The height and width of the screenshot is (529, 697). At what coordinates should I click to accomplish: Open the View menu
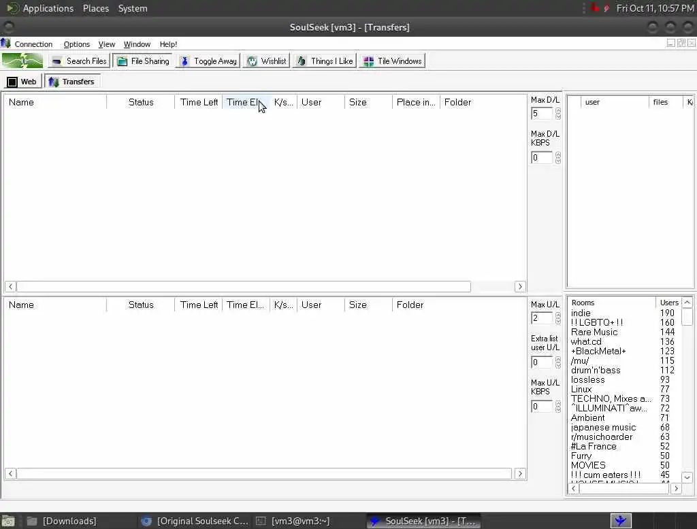(x=107, y=44)
